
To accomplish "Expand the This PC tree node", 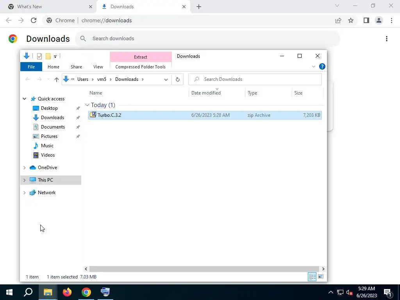I will [25, 180].
